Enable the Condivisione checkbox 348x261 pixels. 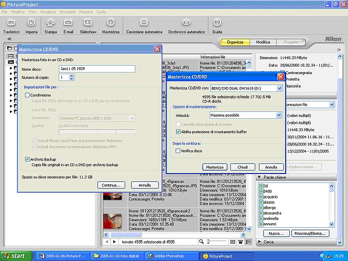pyautogui.click(x=27, y=95)
